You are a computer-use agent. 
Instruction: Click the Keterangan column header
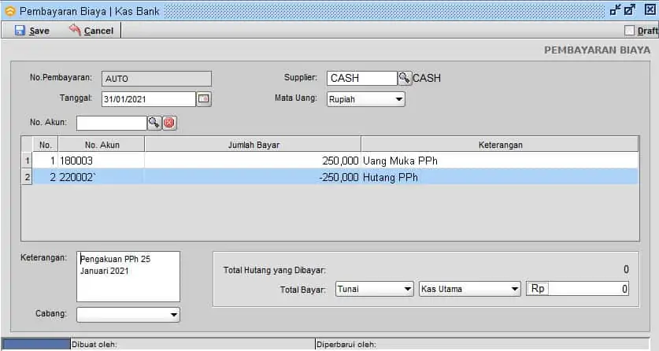[x=499, y=145]
